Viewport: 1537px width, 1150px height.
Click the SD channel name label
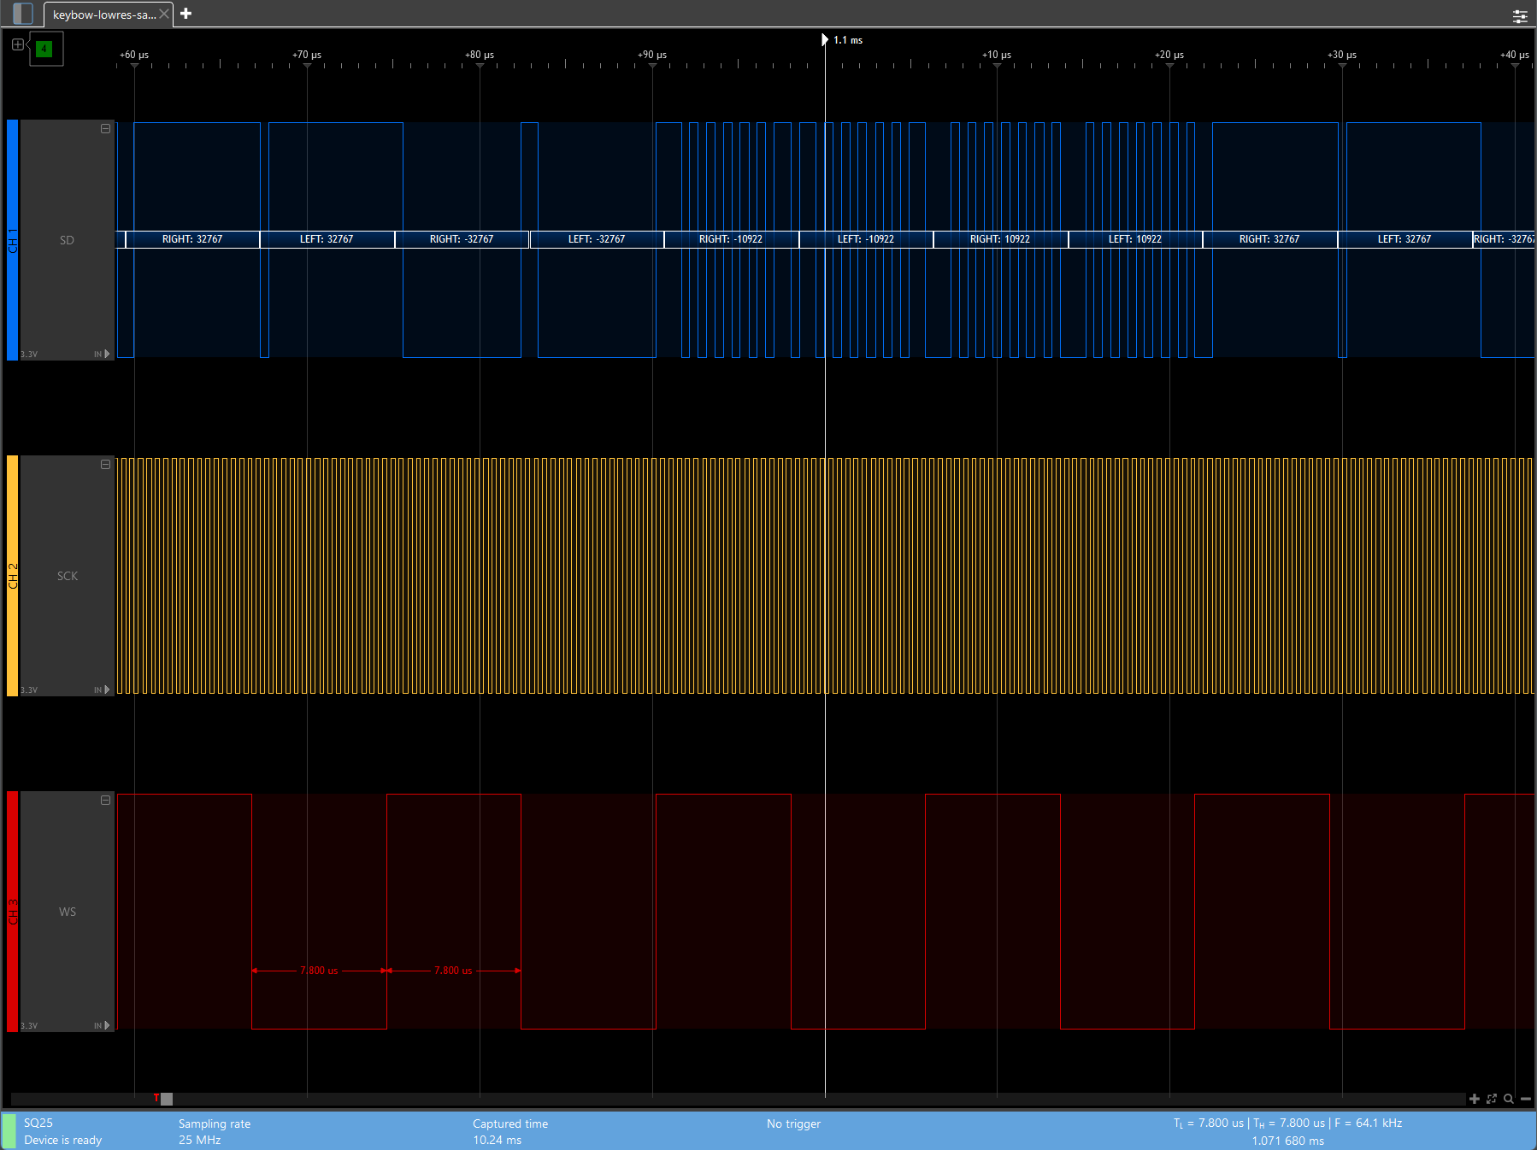67,240
